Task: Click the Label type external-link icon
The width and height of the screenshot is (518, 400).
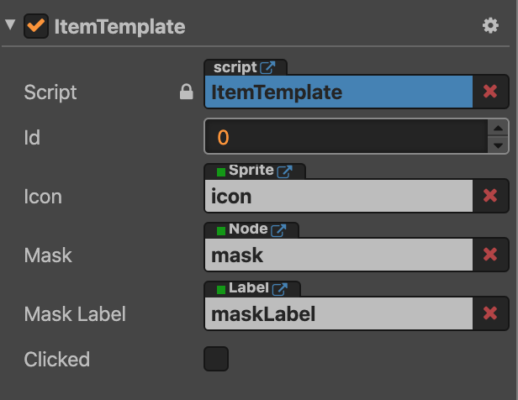Action: [280, 288]
